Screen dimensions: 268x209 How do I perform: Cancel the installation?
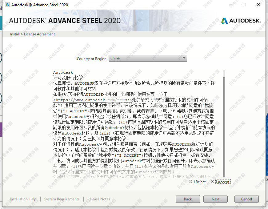click(246, 199)
